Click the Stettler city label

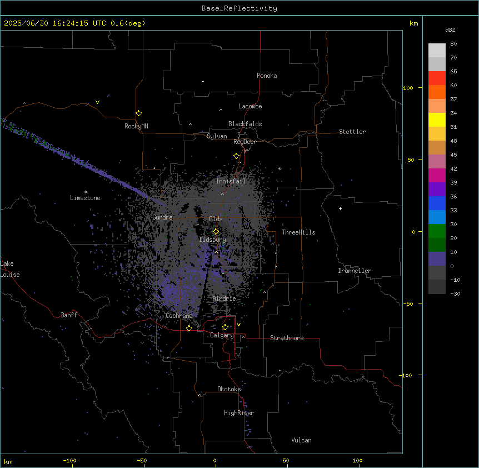[352, 132]
